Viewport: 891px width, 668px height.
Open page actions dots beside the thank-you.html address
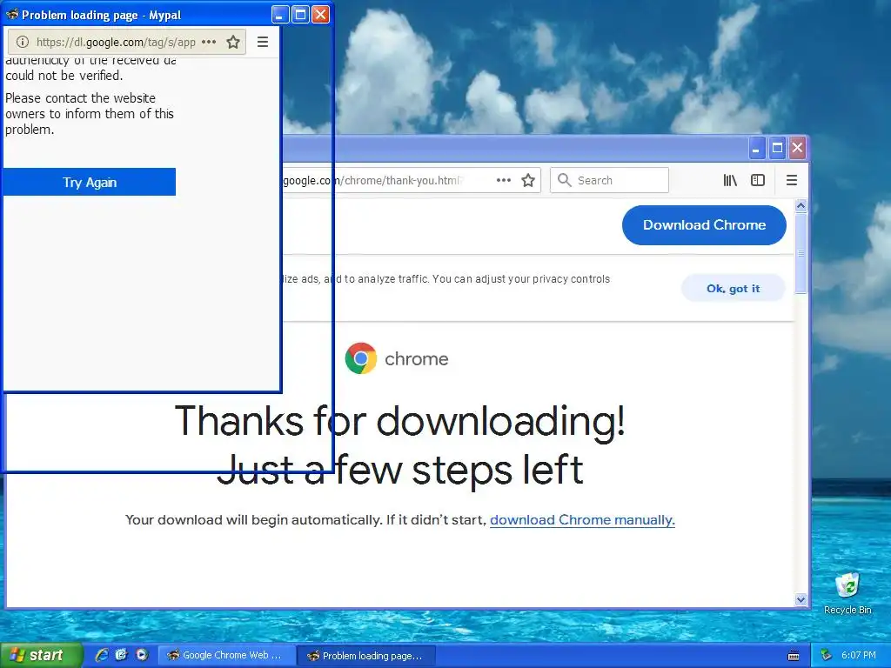[x=504, y=180]
